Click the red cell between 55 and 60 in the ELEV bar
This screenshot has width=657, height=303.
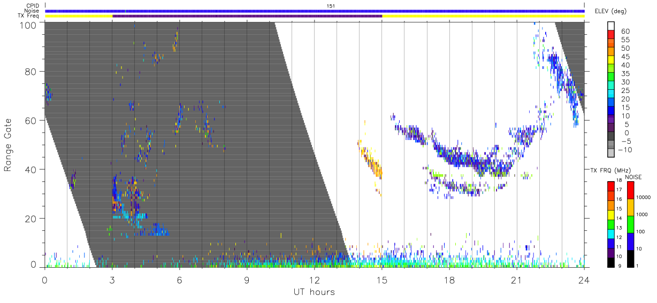(612, 35)
